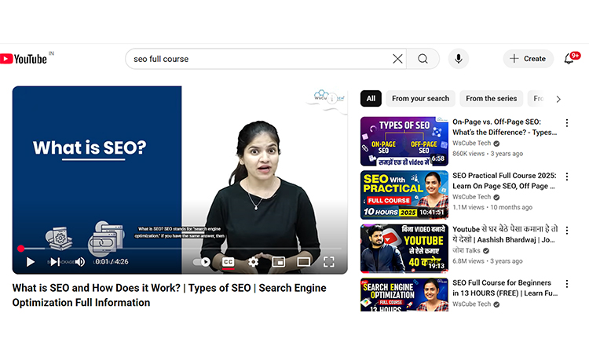The width and height of the screenshot is (589, 353).
Task: Open video settings gear
Action: pos(253,262)
